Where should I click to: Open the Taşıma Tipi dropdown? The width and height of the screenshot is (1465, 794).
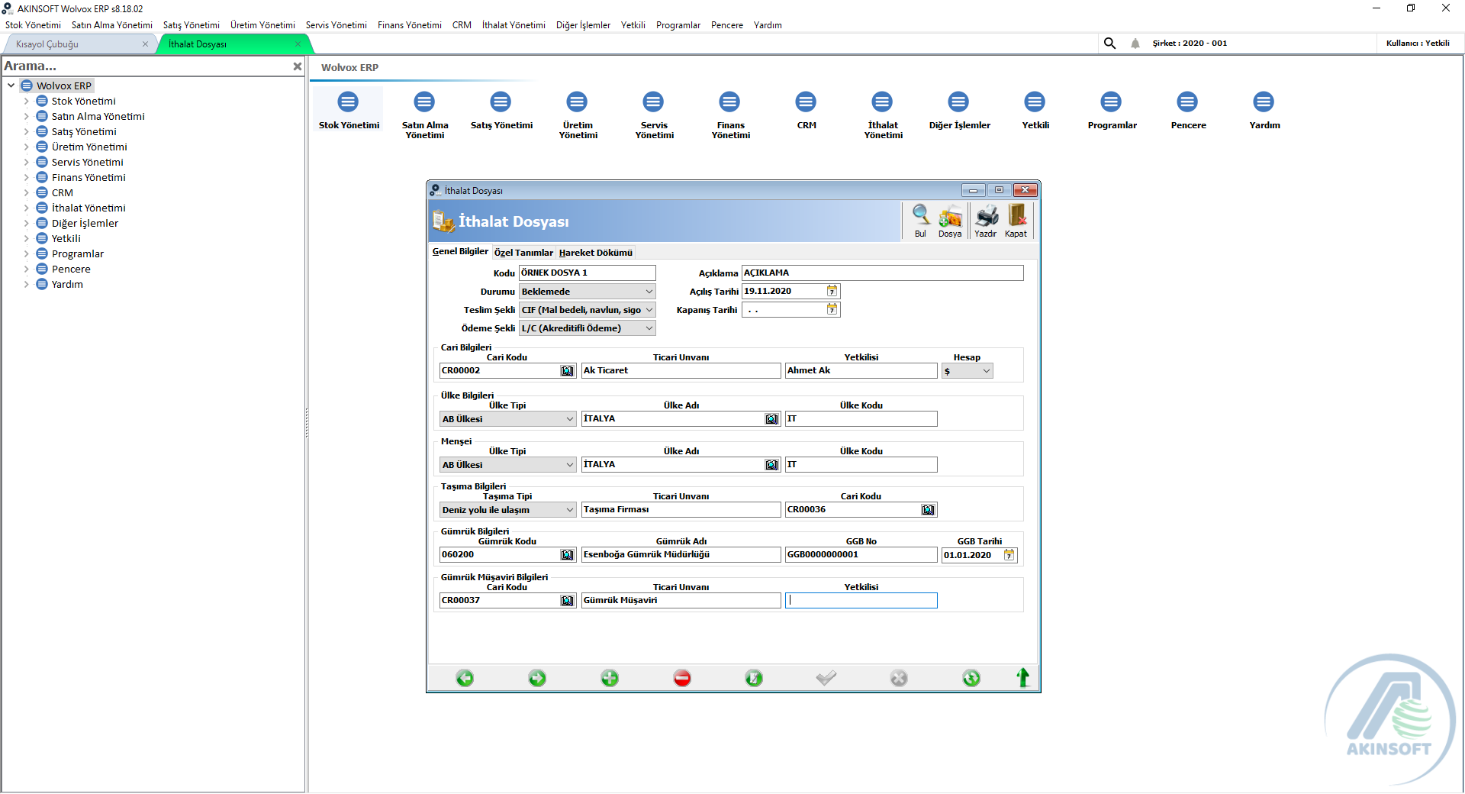coord(507,510)
